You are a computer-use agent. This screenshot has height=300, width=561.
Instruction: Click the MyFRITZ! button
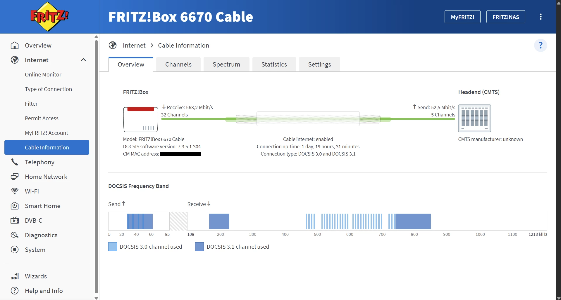[462, 17]
